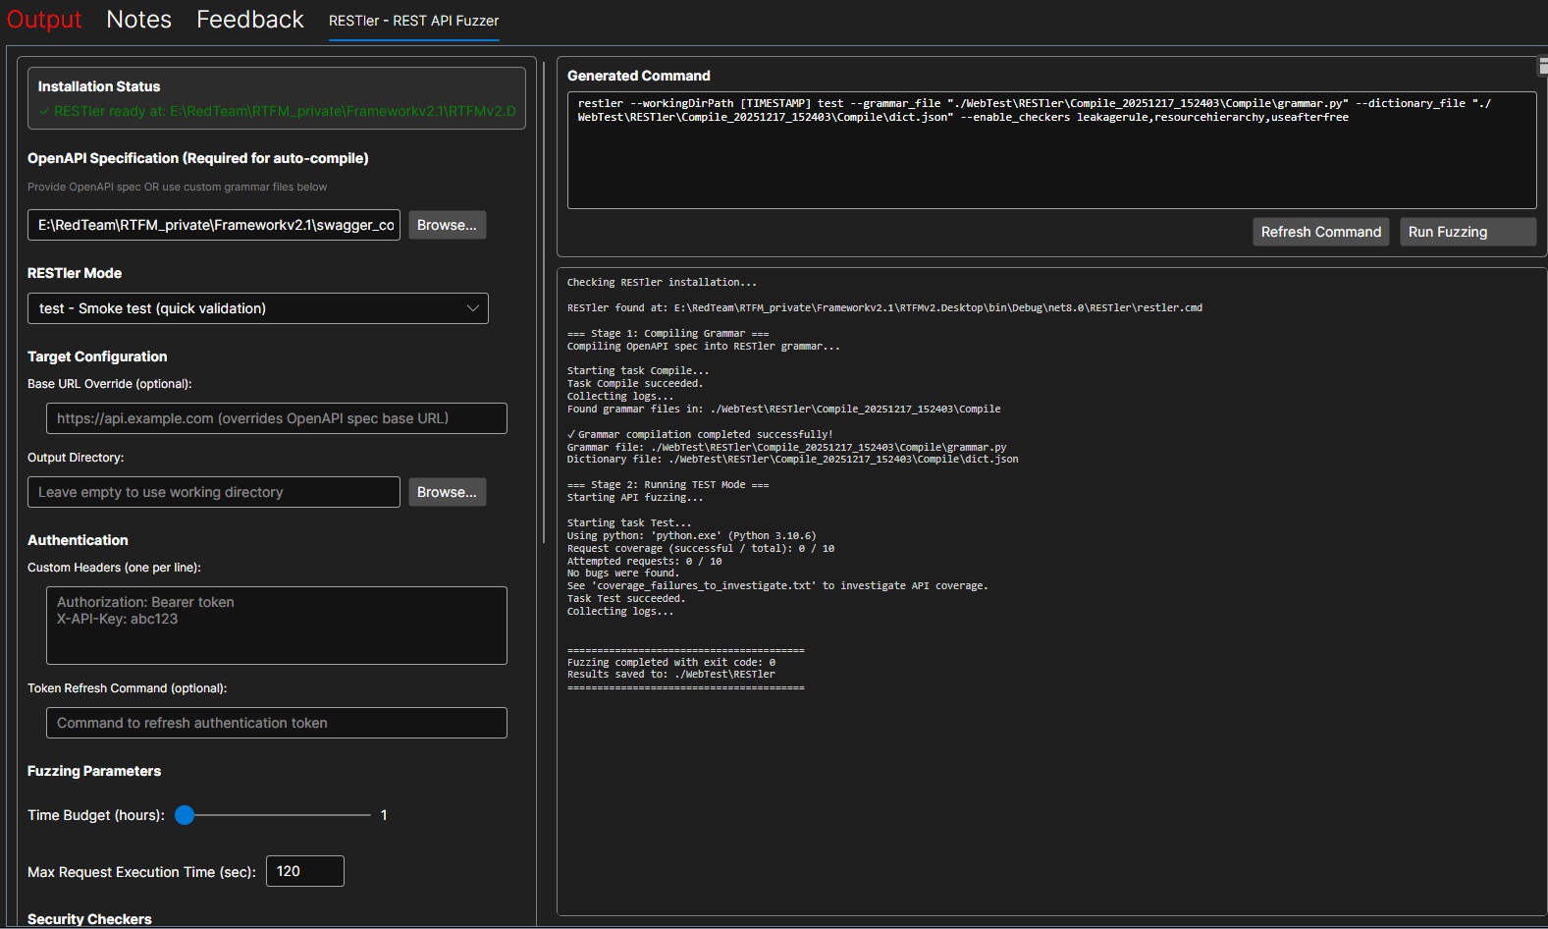The height and width of the screenshot is (929, 1548).
Task: Click the Refresh Command button
Action: point(1320,232)
